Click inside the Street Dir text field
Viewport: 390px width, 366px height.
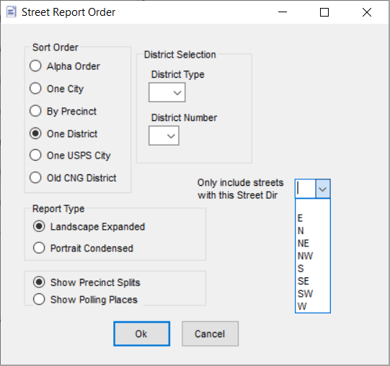pyautogui.click(x=306, y=189)
